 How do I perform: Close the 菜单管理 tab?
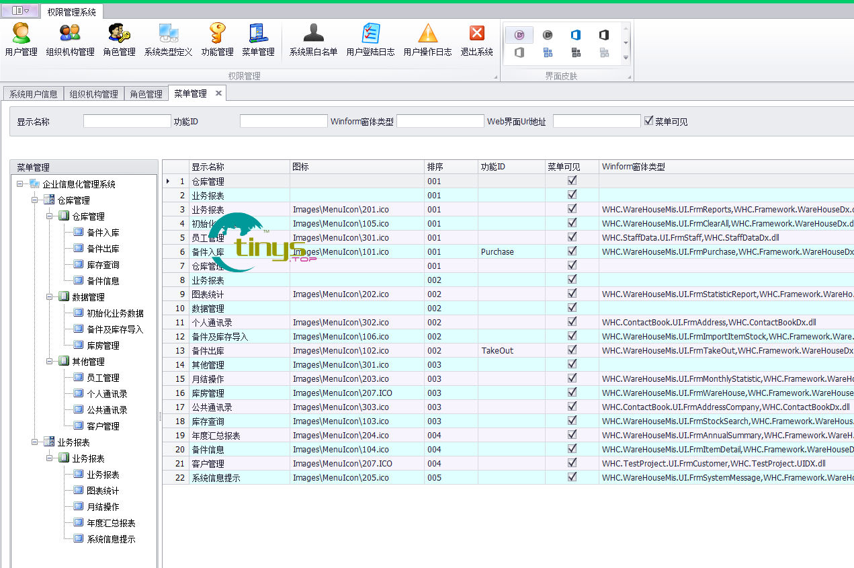tap(218, 93)
